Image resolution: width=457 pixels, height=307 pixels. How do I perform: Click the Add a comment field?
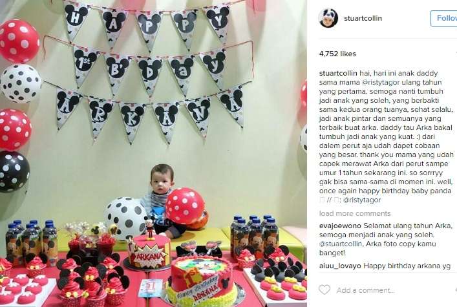[365, 290]
